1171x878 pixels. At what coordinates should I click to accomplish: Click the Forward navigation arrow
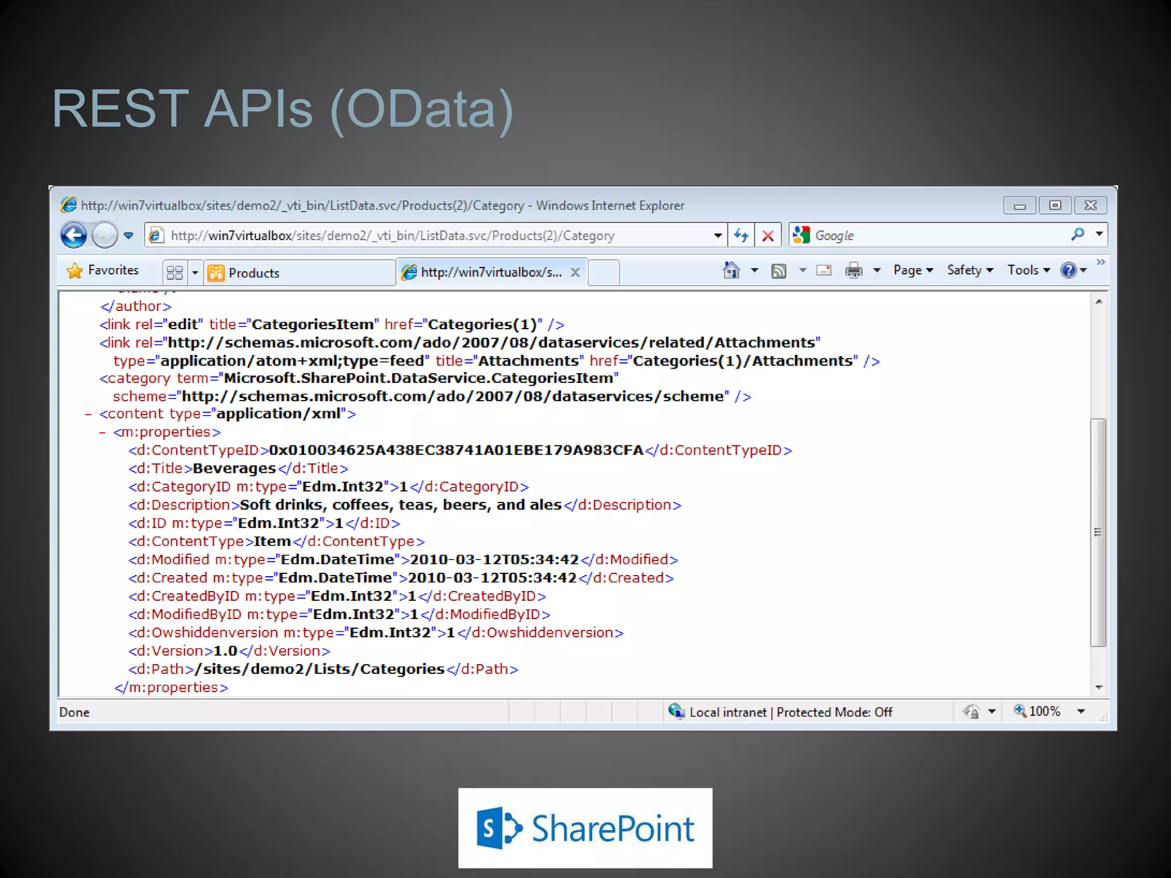pos(105,235)
